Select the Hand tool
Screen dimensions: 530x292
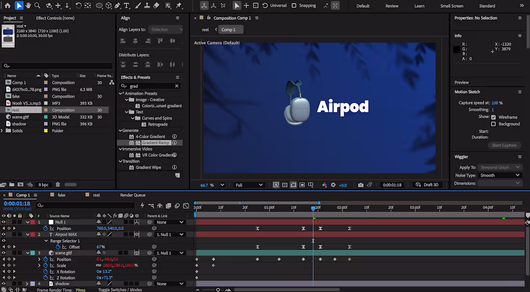(28, 5)
